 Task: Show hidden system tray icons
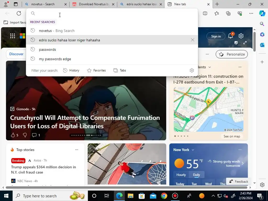213,196
